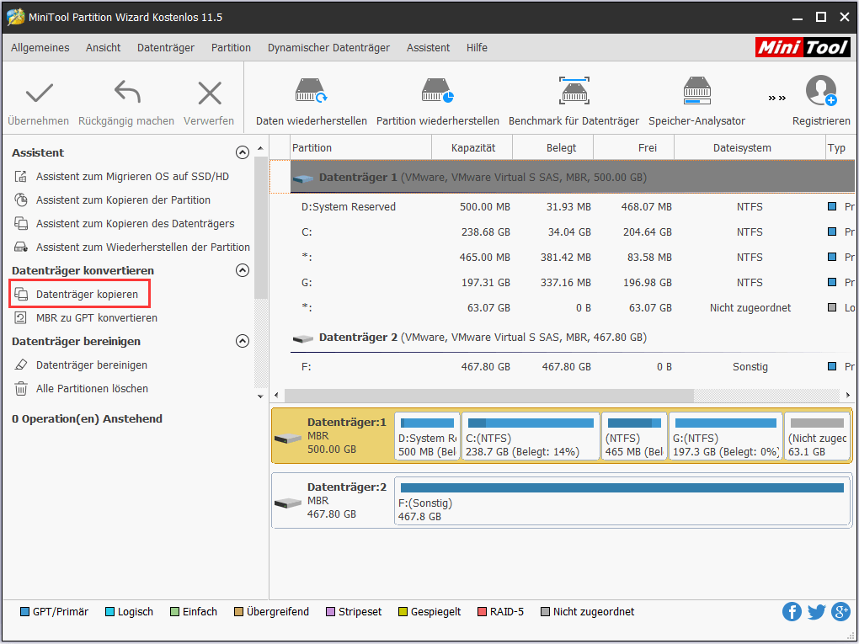Image resolution: width=859 pixels, height=644 pixels.
Task: Click the Datenträger 1 disk icon in list
Action: [303, 178]
